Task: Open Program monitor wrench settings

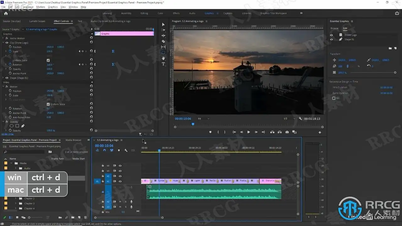Action: pyautogui.click(x=300, y=119)
